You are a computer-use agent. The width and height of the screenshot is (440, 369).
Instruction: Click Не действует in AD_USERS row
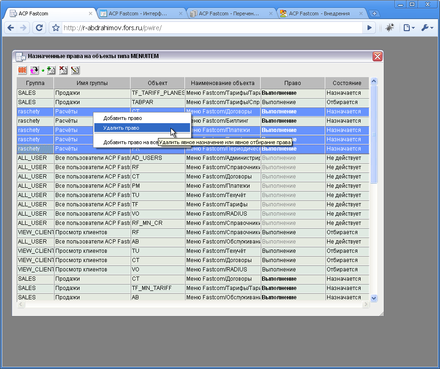[347, 158]
